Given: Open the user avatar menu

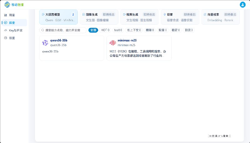Looking at the screenshot, I should pos(242,5).
